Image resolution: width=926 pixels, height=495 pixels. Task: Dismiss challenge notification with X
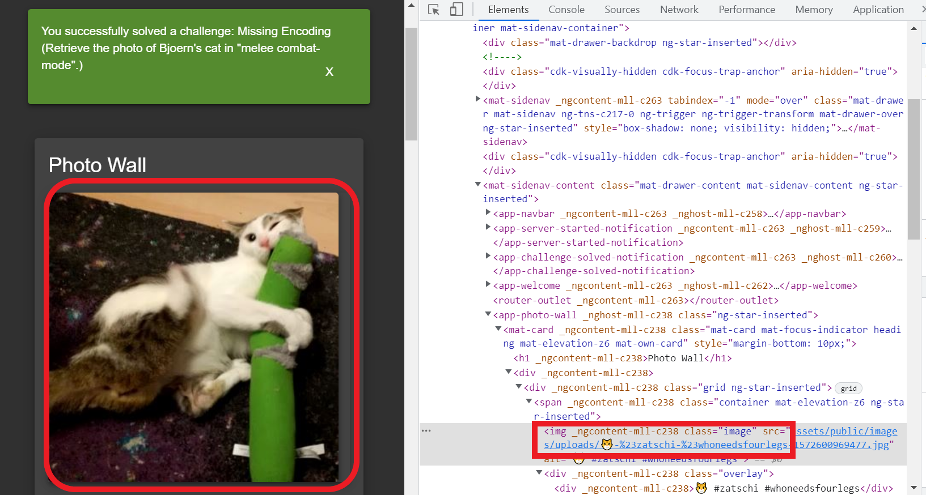click(x=329, y=72)
